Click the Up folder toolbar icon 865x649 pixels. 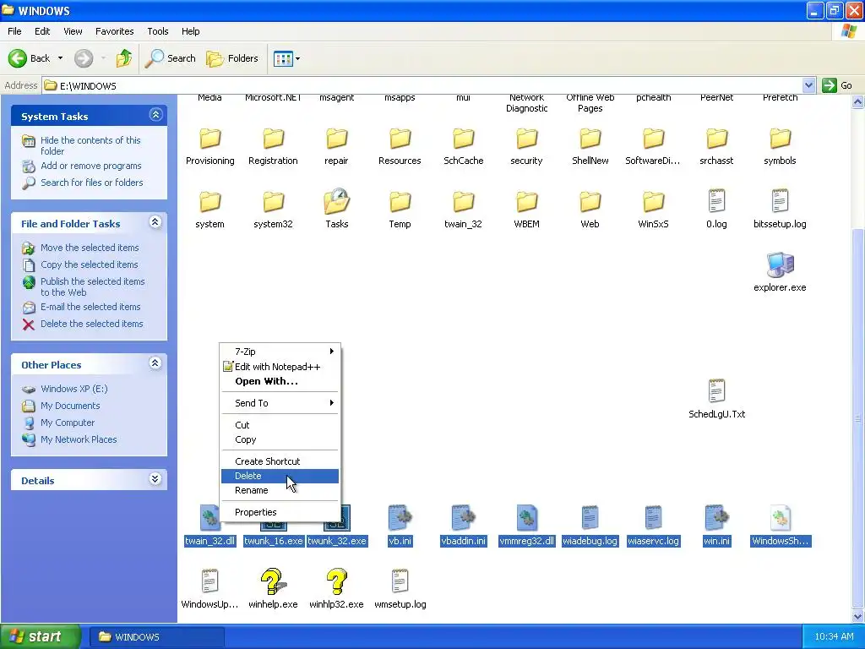click(x=123, y=58)
